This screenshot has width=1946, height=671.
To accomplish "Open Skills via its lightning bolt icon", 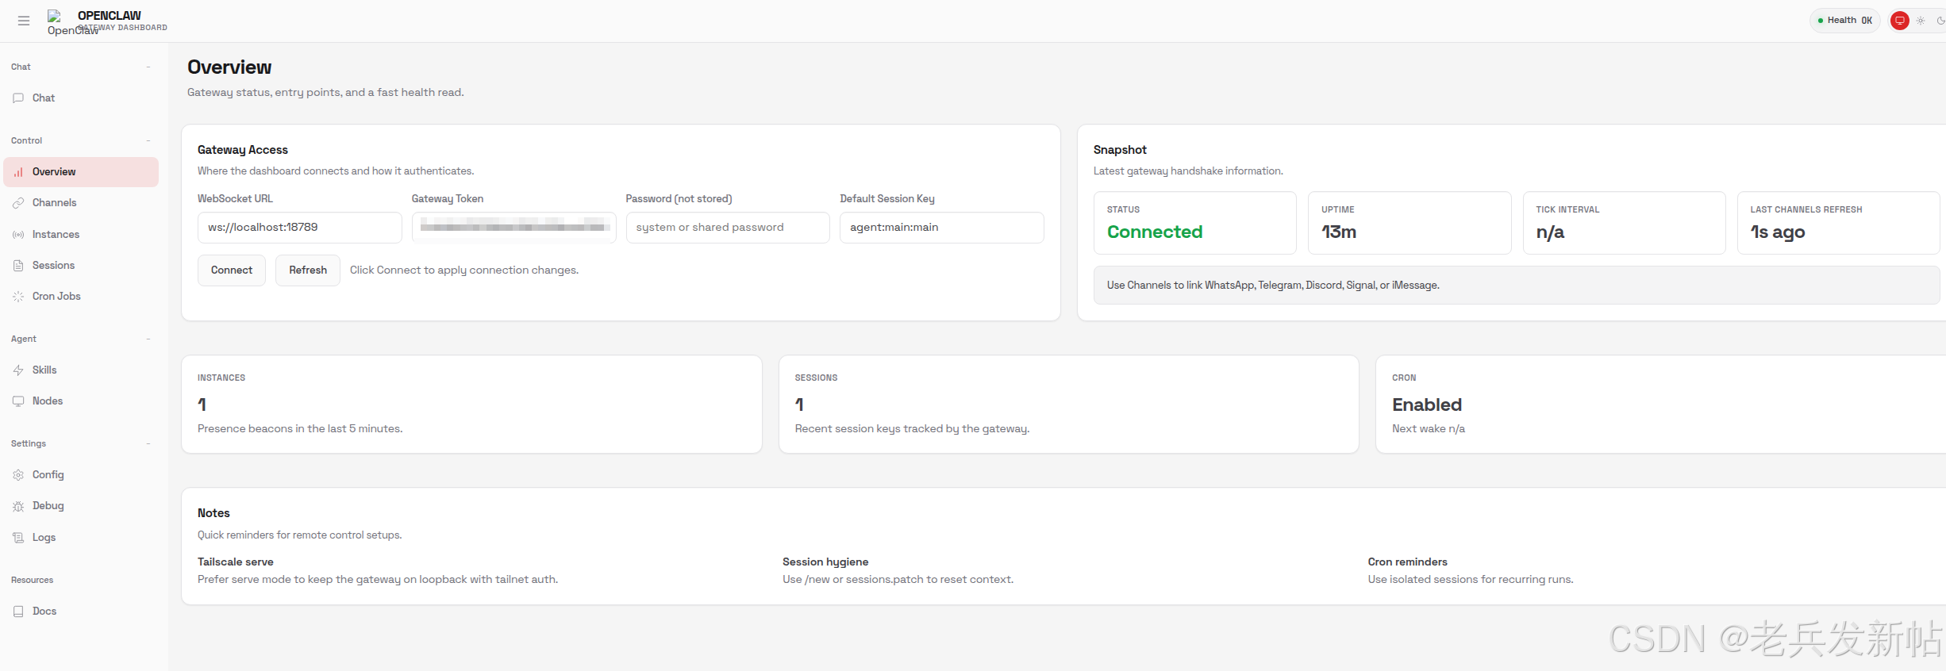I will click(x=18, y=370).
